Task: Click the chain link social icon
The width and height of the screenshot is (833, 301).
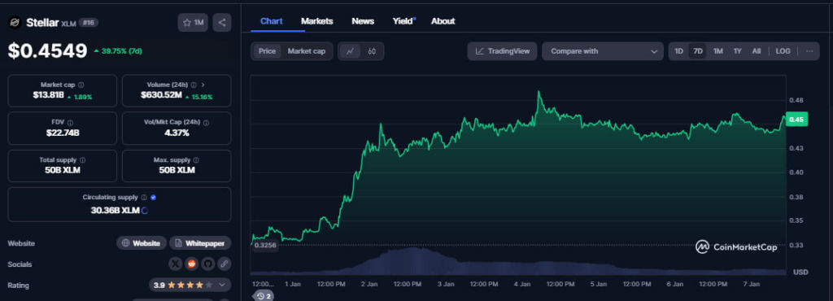Action: (x=225, y=264)
